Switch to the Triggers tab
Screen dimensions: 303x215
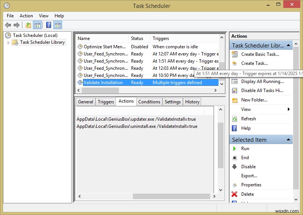point(106,102)
